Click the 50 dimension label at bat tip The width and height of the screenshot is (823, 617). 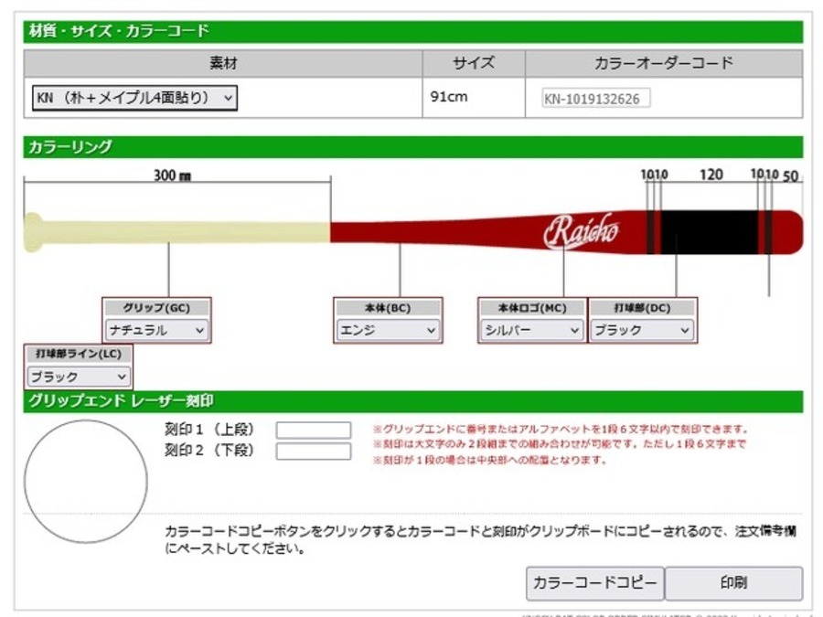(790, 176)
